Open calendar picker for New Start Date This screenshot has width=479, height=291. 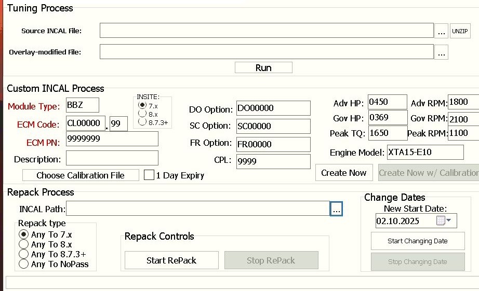pyautogui.click(x=444, y=221)
